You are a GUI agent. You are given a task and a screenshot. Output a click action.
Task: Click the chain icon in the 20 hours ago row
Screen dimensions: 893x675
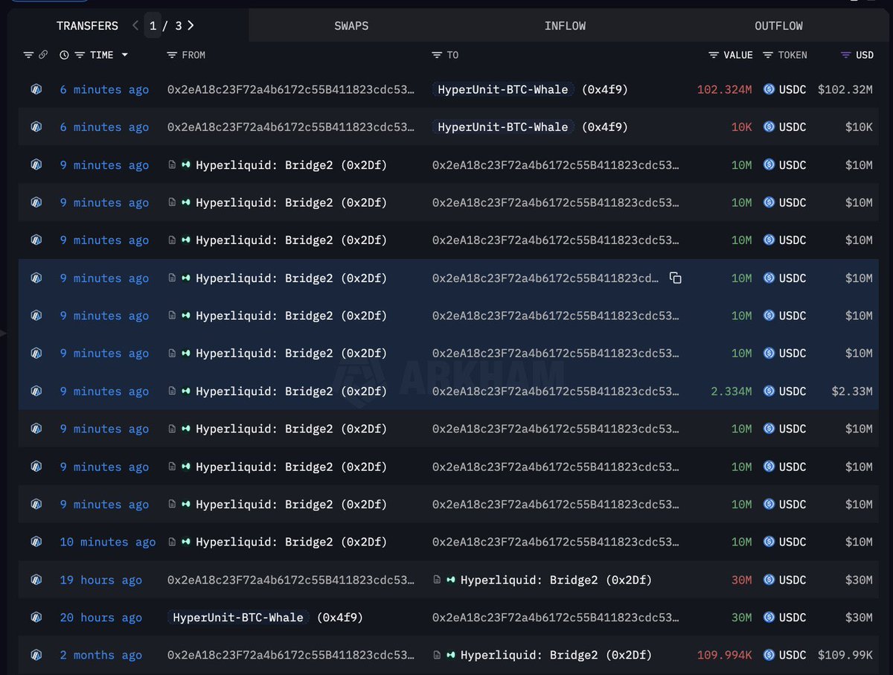[x=36, y=618]
